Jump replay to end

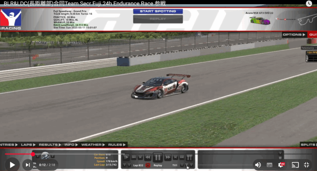[182, 157]
